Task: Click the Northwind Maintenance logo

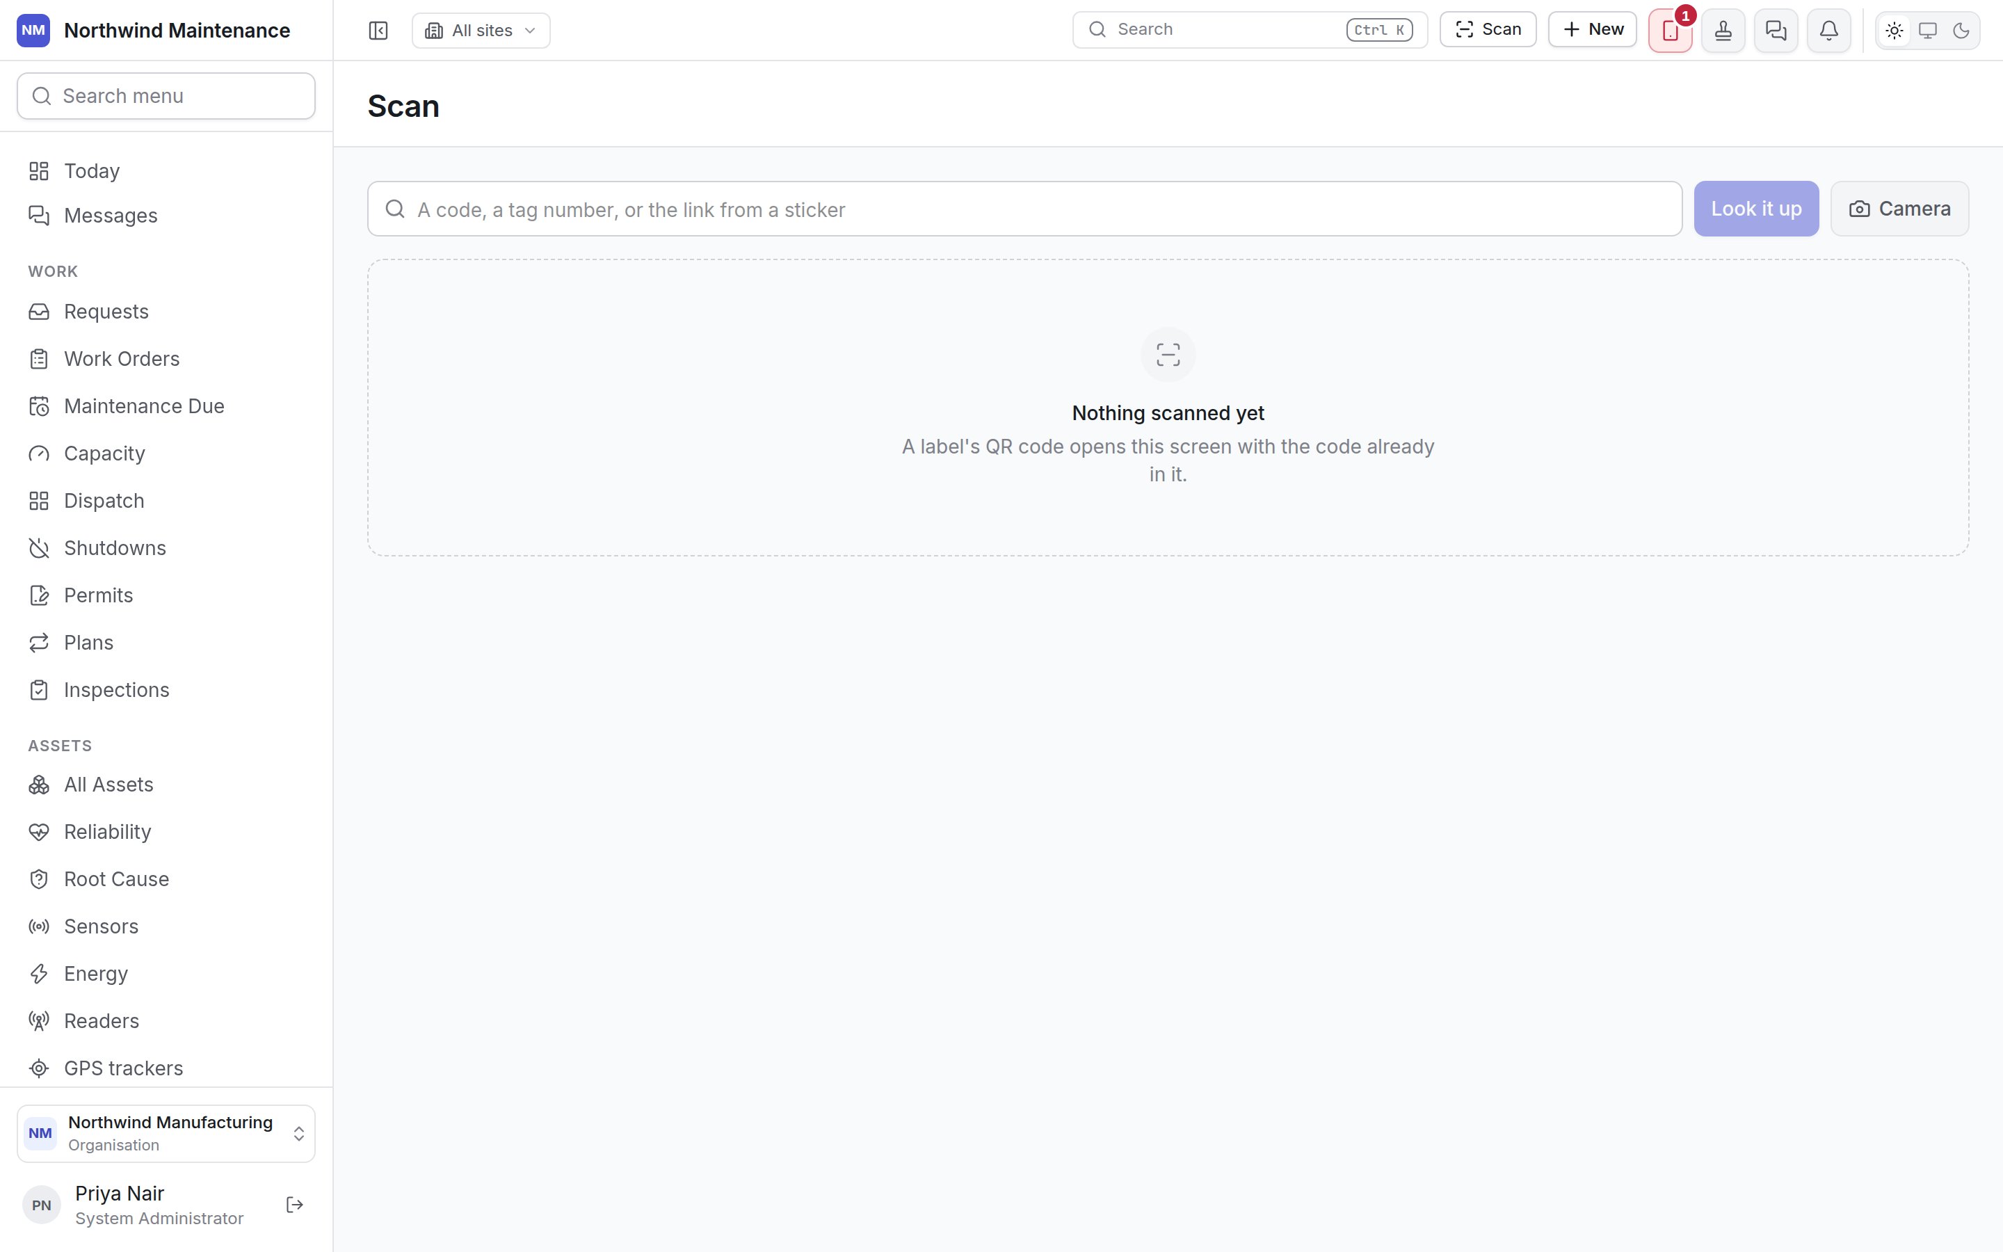Action: 33,31
